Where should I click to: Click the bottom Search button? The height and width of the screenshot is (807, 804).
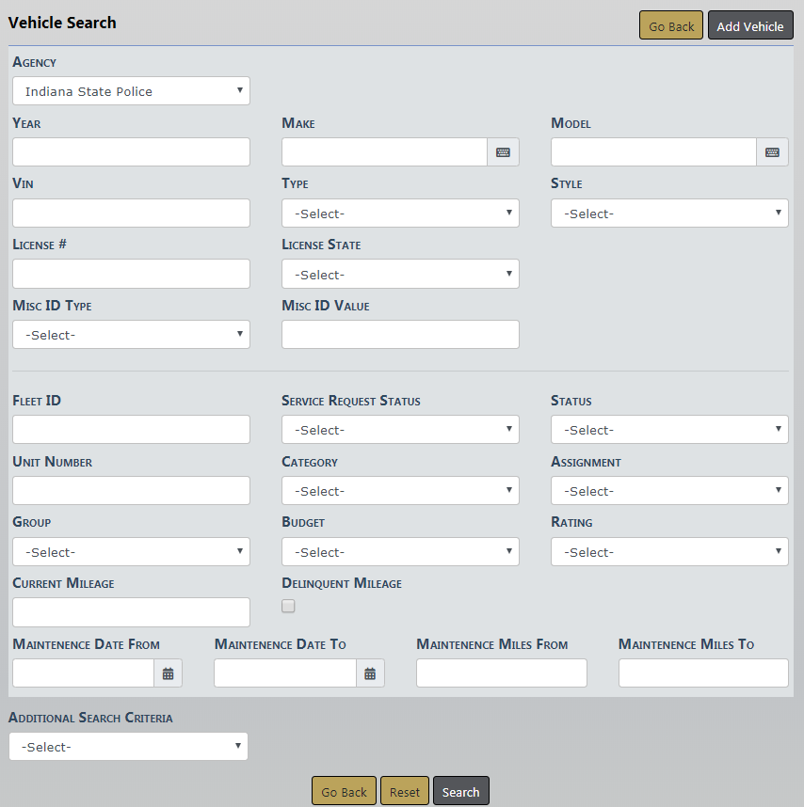pos(460,792)
